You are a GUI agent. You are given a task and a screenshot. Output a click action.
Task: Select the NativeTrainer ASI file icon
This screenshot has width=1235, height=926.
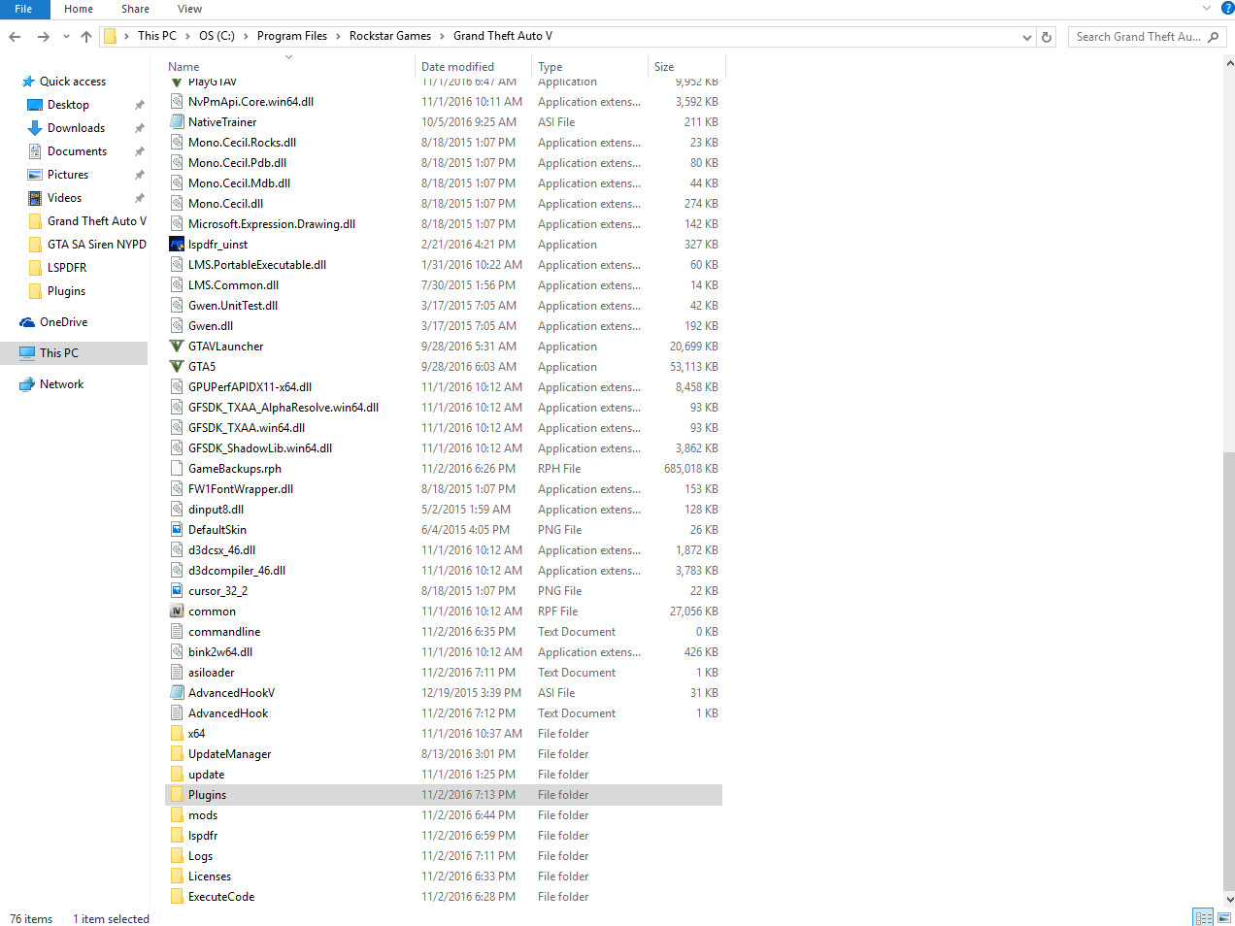[x=177, y=122]
